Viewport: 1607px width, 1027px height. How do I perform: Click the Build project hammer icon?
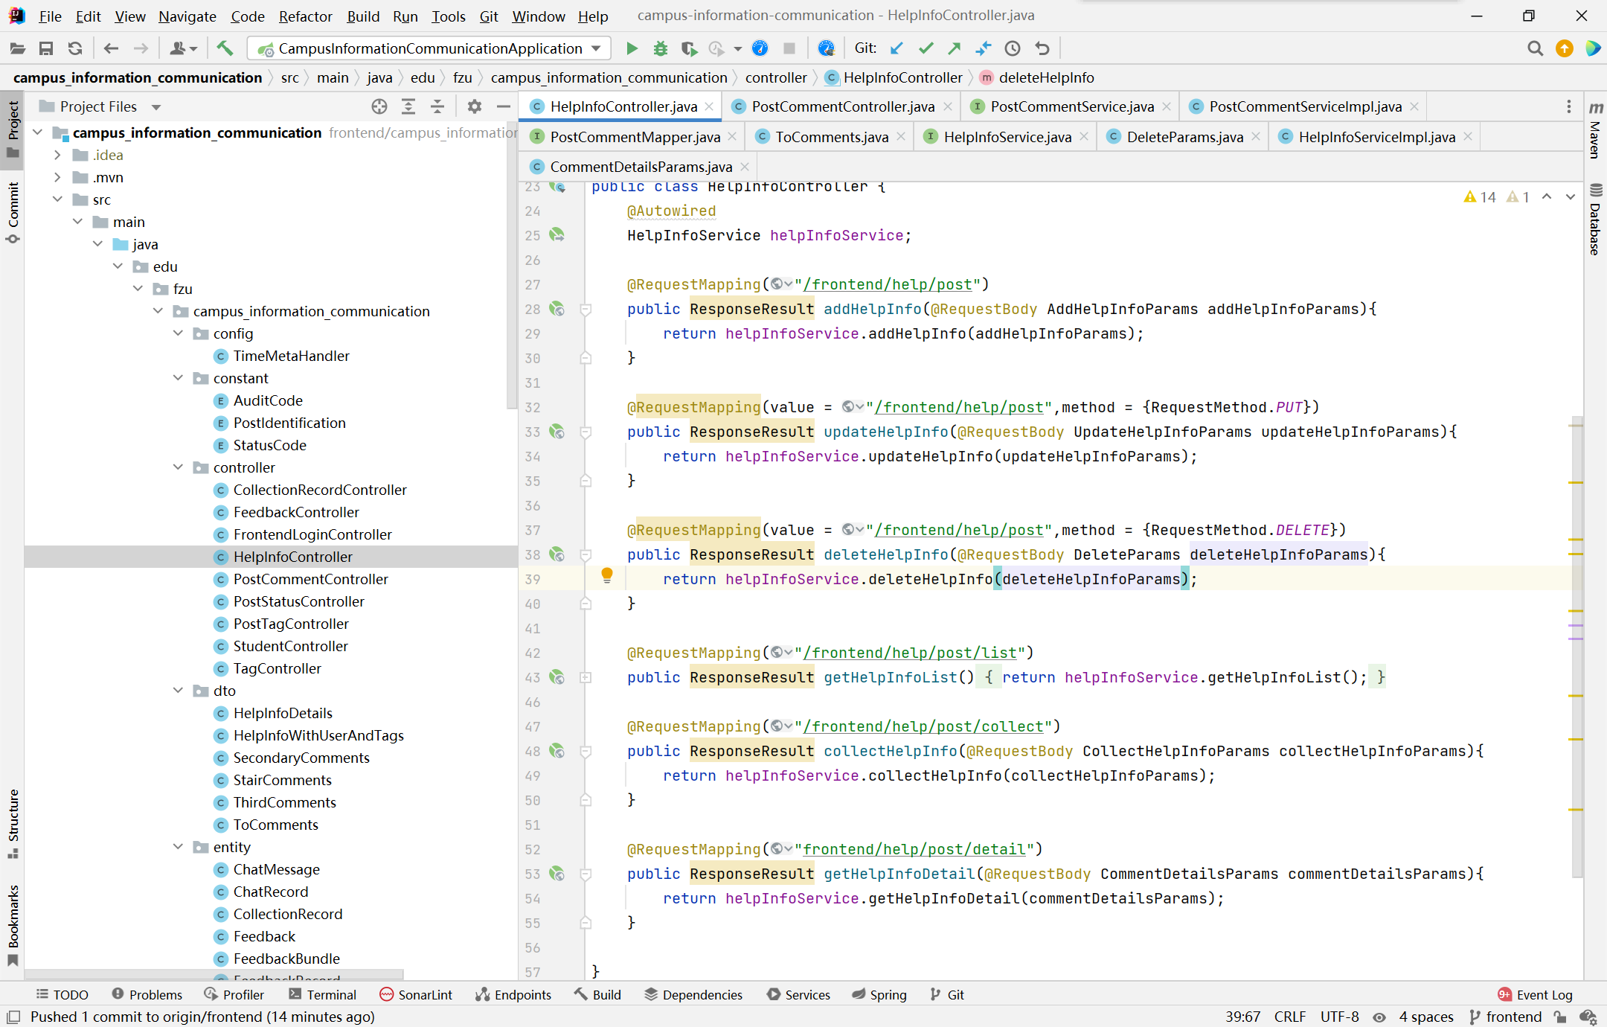tap(225, 48)
